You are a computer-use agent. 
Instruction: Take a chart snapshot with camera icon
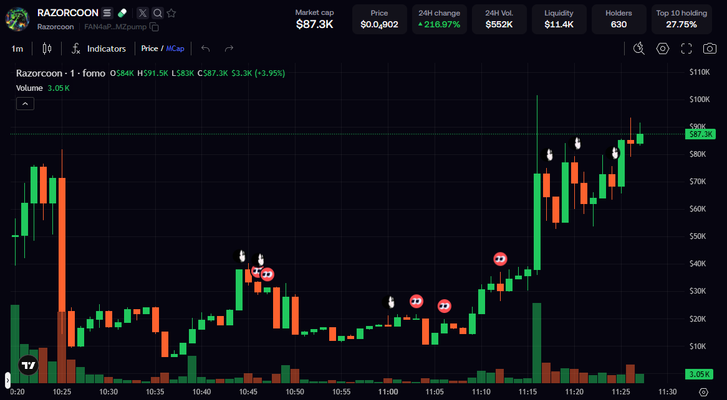tap(710, 49)
